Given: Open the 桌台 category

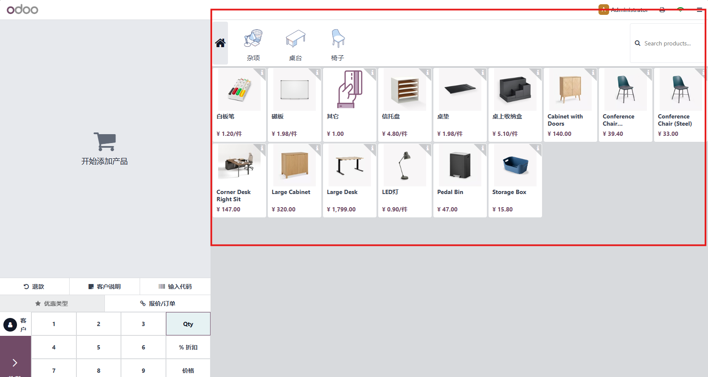Looking at the screenshot, I should pos(295,45).
